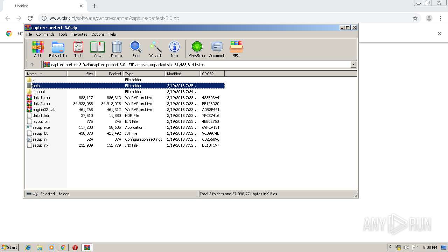Create SFX self-extracting archive
448x252 pixels.
[x=236, y=49]
